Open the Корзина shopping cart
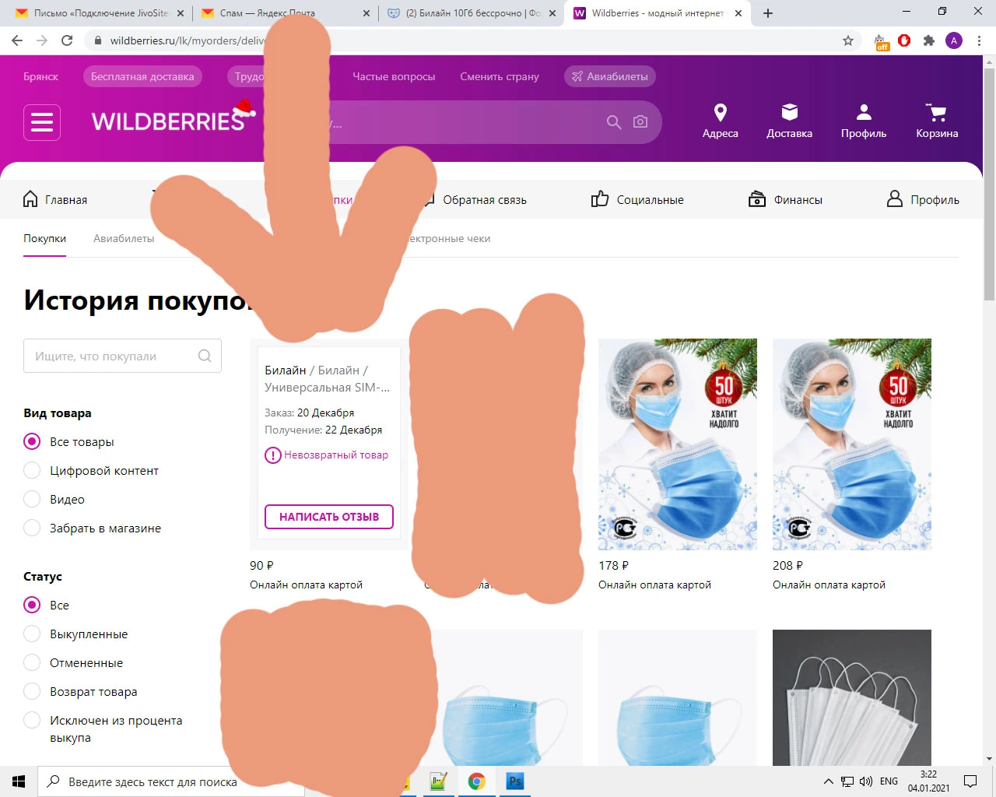 [937, 121]
